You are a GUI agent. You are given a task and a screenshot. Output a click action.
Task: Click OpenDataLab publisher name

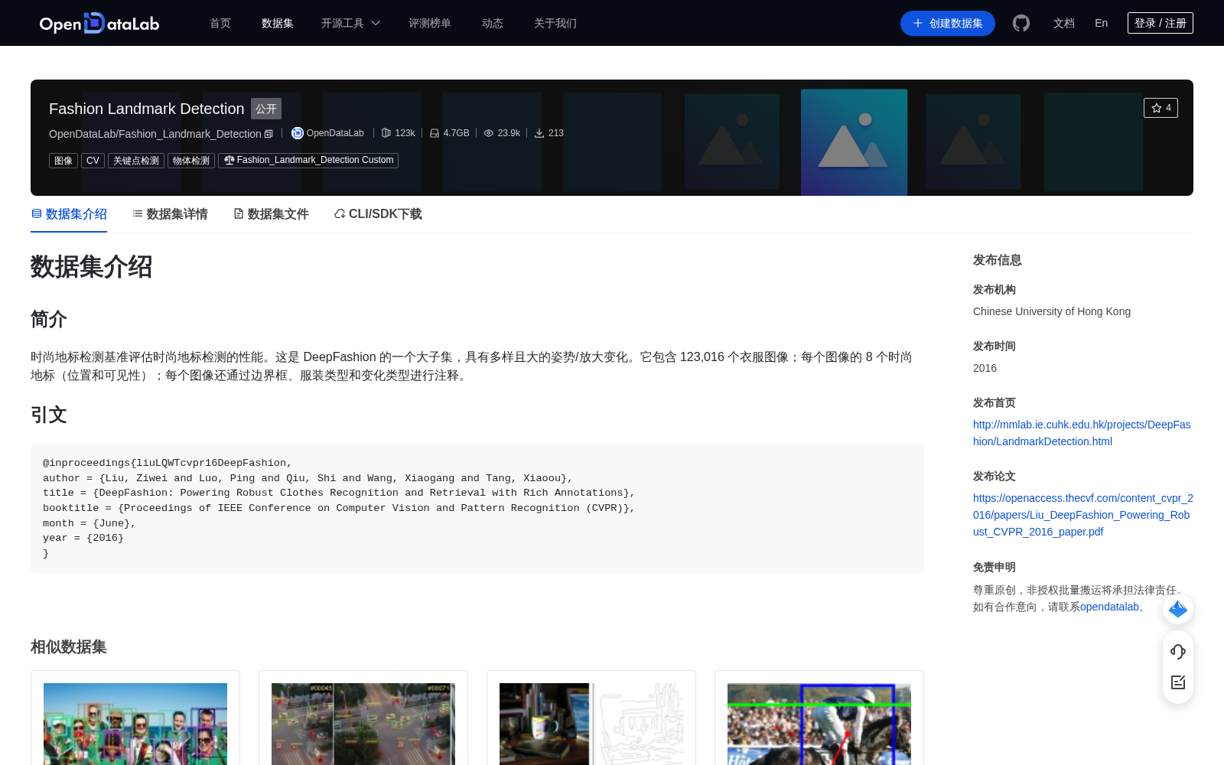pyautogui.click(x=335, y=133)
